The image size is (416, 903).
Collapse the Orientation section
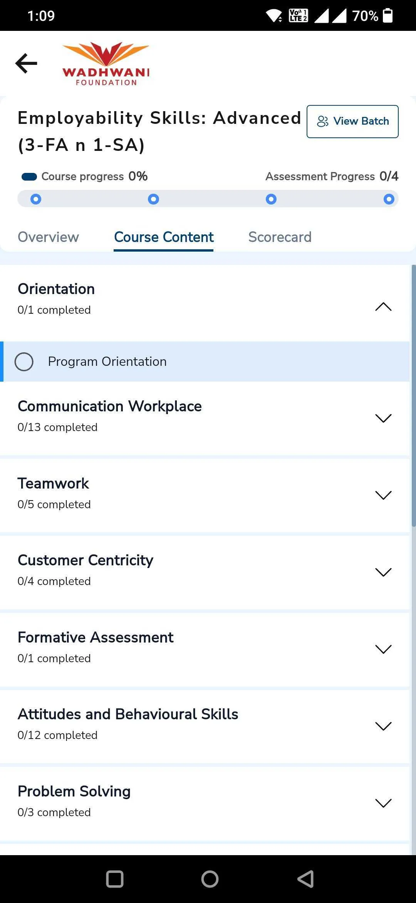pyautogui.click(x=383, y=307)
